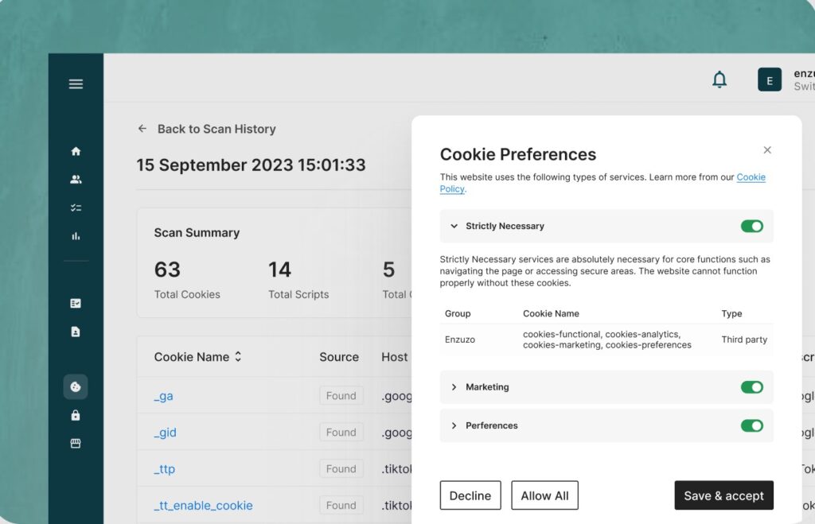Open the _tt_enable_cookie cookie entry
The width and height of the screenshot is (815, 524).
click(203, 506)
